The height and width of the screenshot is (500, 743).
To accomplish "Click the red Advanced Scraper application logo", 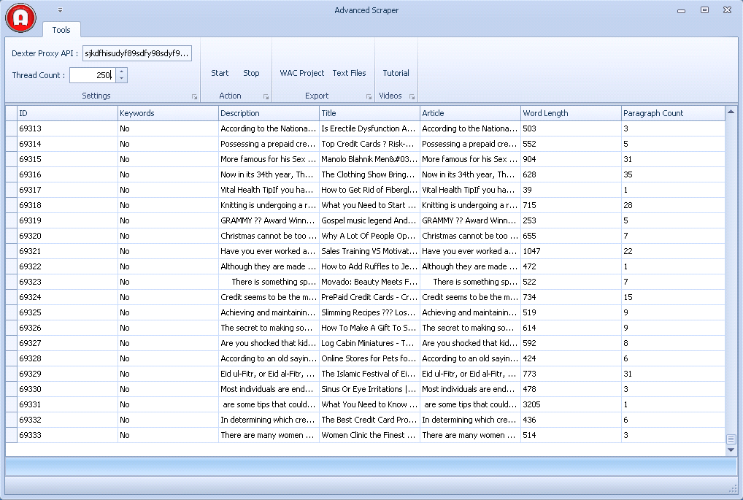I will [21, 18].
